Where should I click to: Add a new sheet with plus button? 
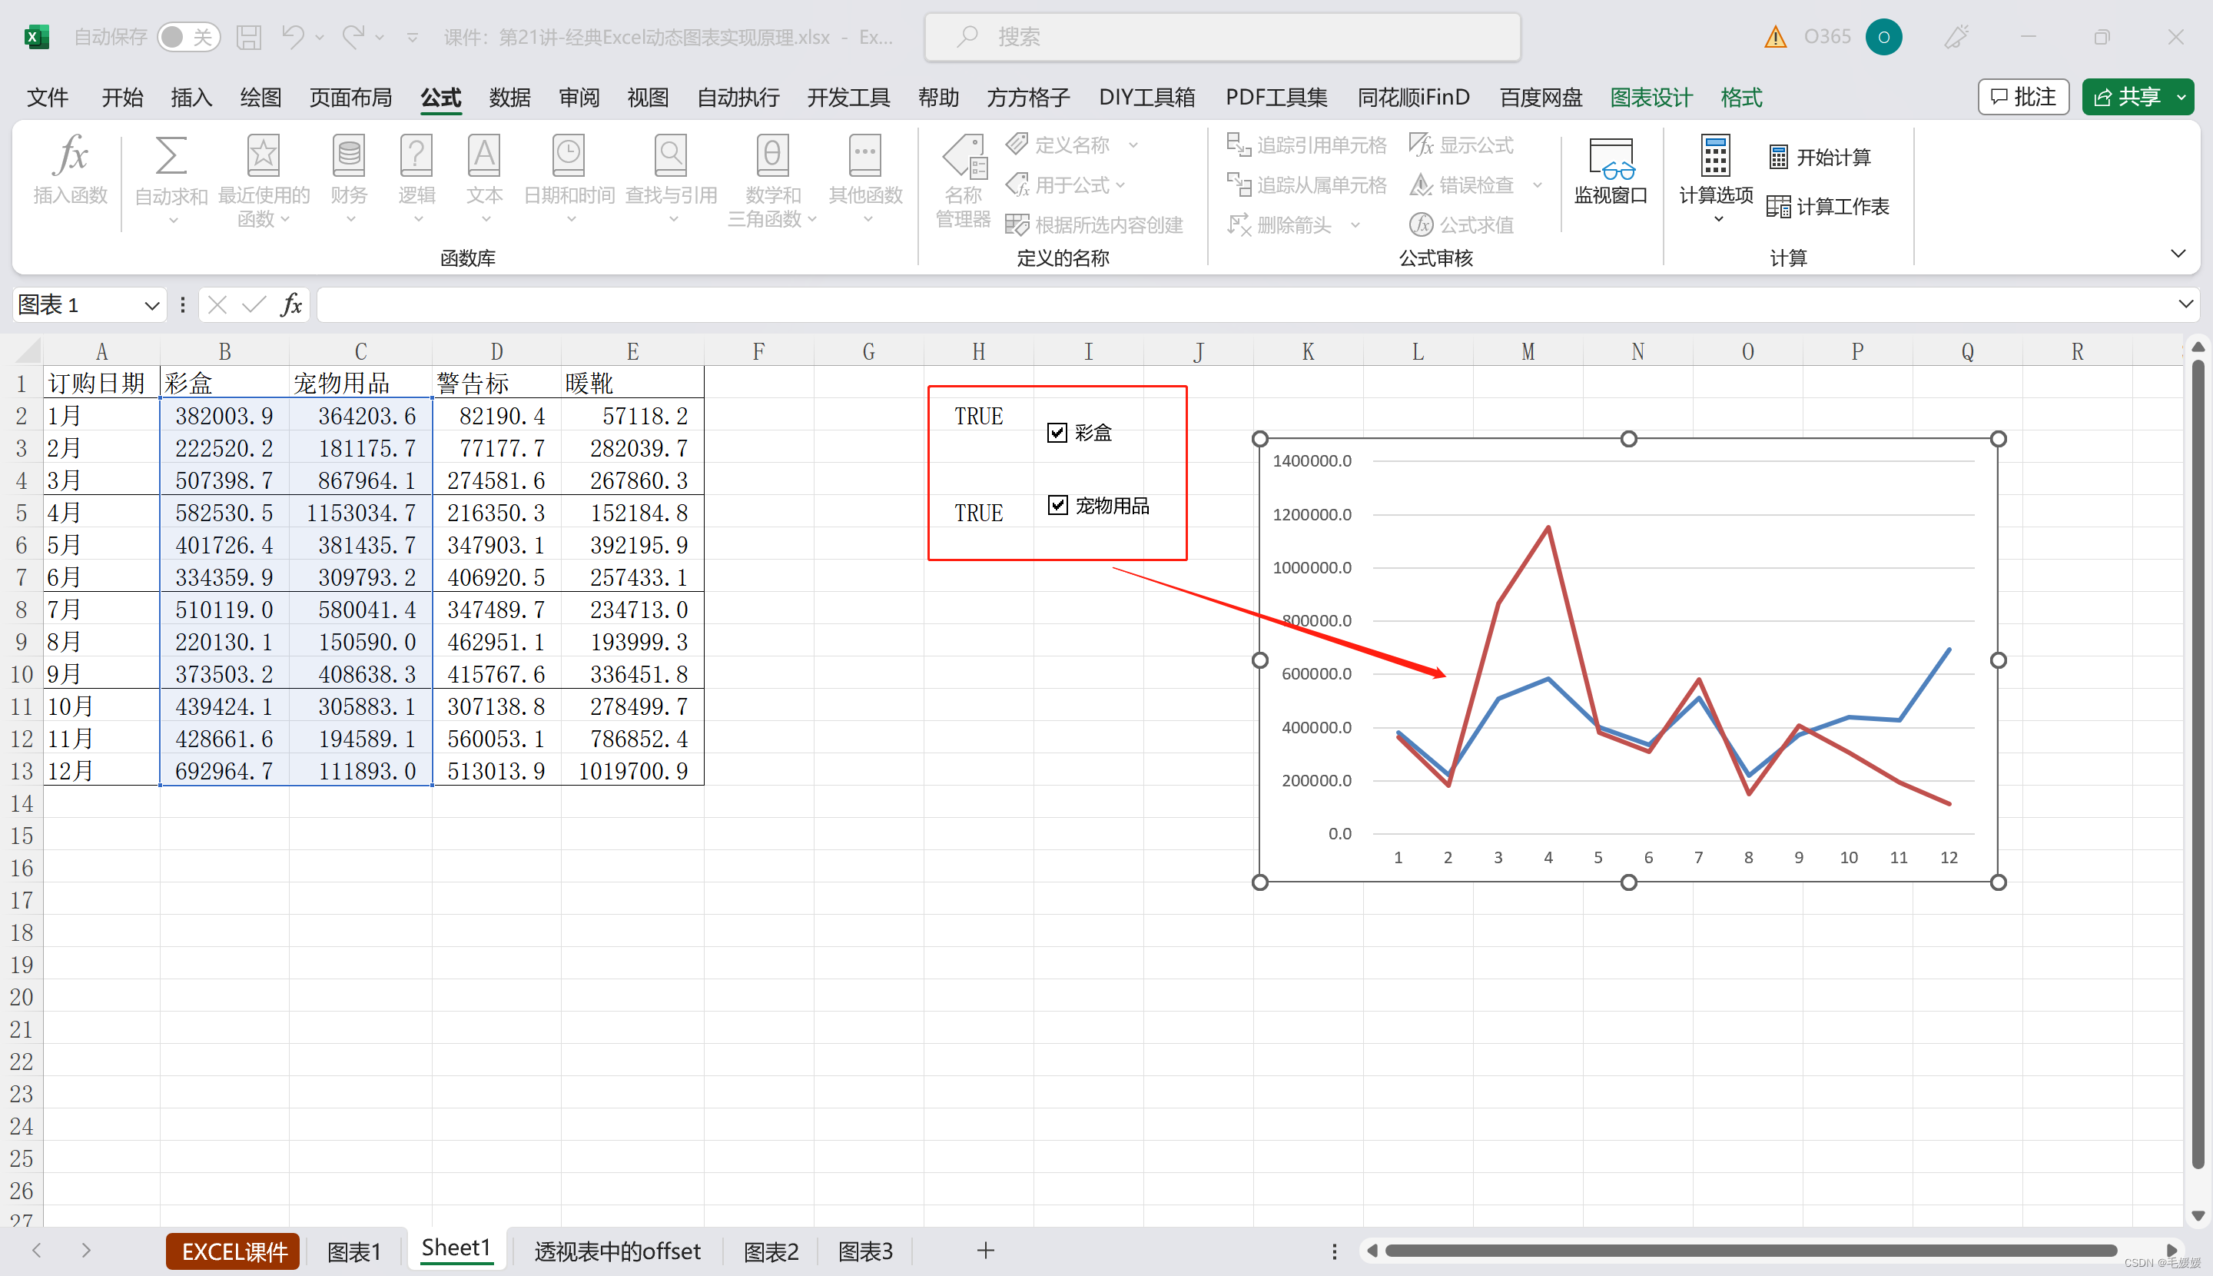point(985,1251)
